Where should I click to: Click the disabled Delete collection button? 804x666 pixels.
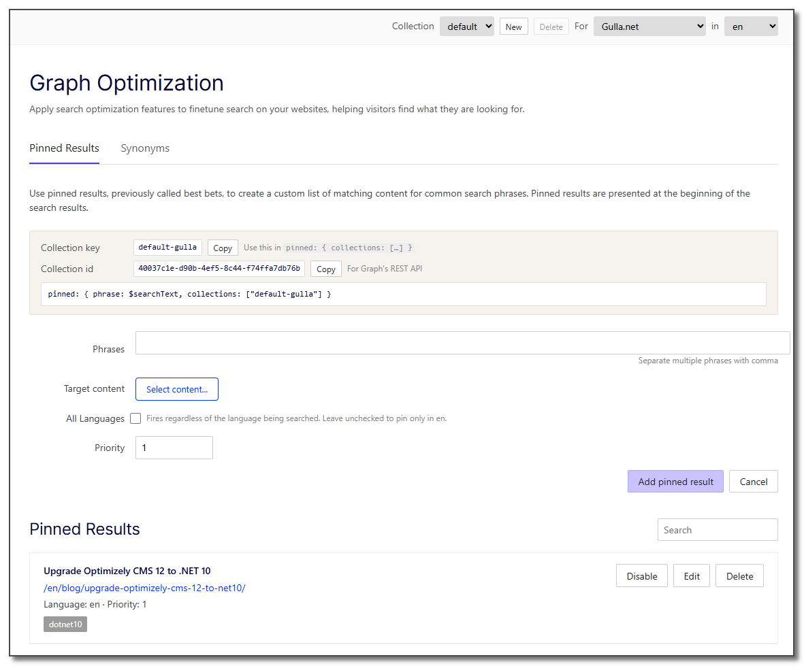551,27
